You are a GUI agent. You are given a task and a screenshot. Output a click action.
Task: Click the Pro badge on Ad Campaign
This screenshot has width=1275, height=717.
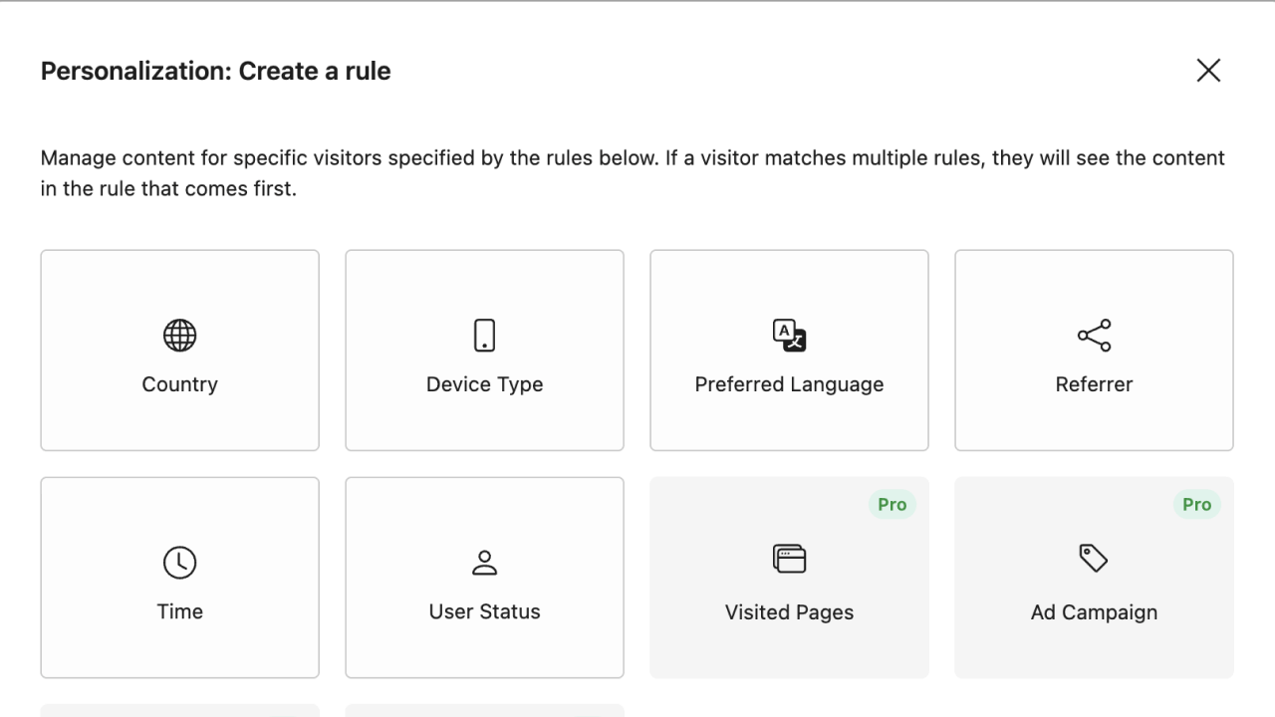[1196, 504]
